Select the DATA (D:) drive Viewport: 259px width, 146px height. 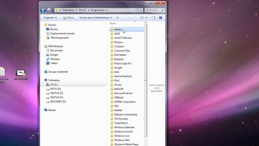(55, 89)
